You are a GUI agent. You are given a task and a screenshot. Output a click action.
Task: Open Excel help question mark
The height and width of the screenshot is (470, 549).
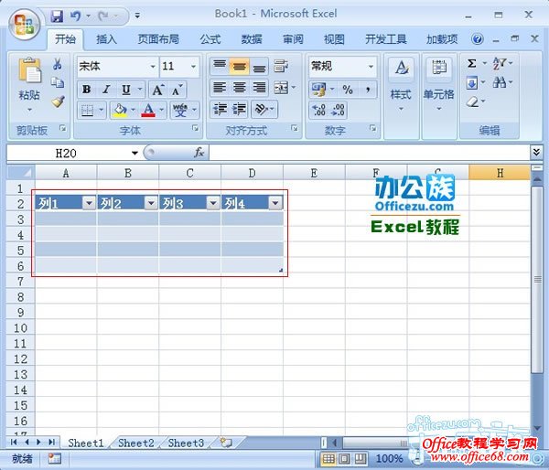pos(477,38)
